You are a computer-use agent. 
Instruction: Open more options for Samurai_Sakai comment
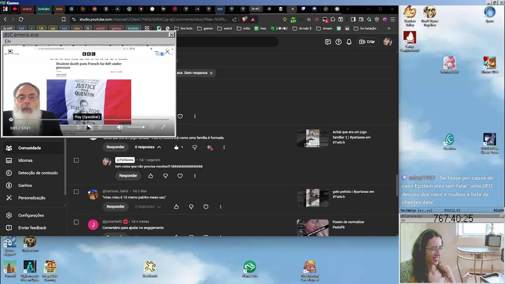coord(221,207)
